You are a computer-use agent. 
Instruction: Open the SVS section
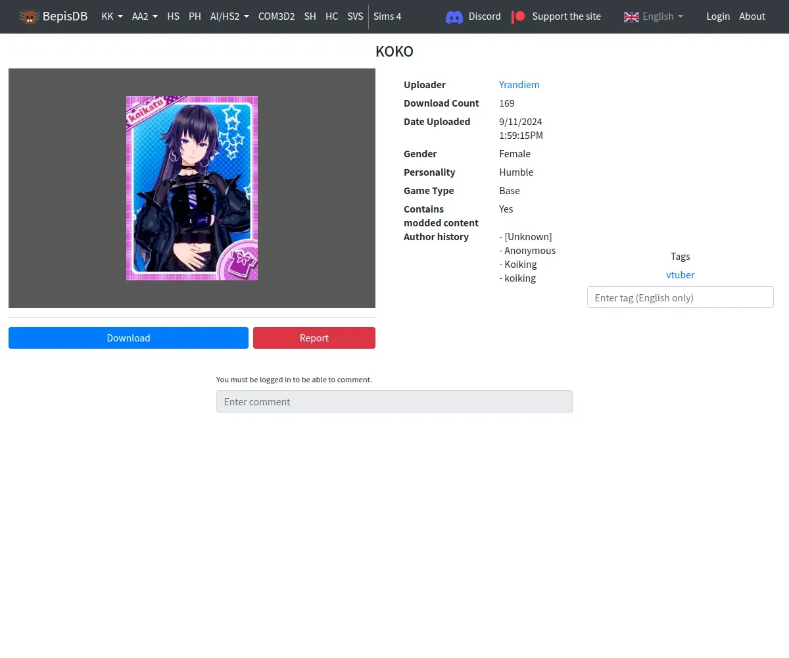pyautogui.click(x=355, y=16)
